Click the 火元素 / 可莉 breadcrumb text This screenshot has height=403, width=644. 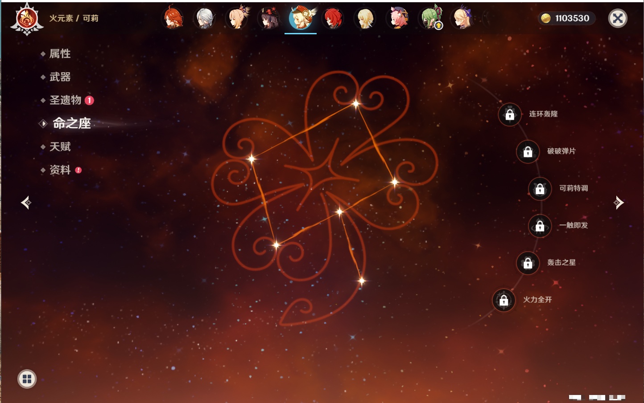pos(74,18)
